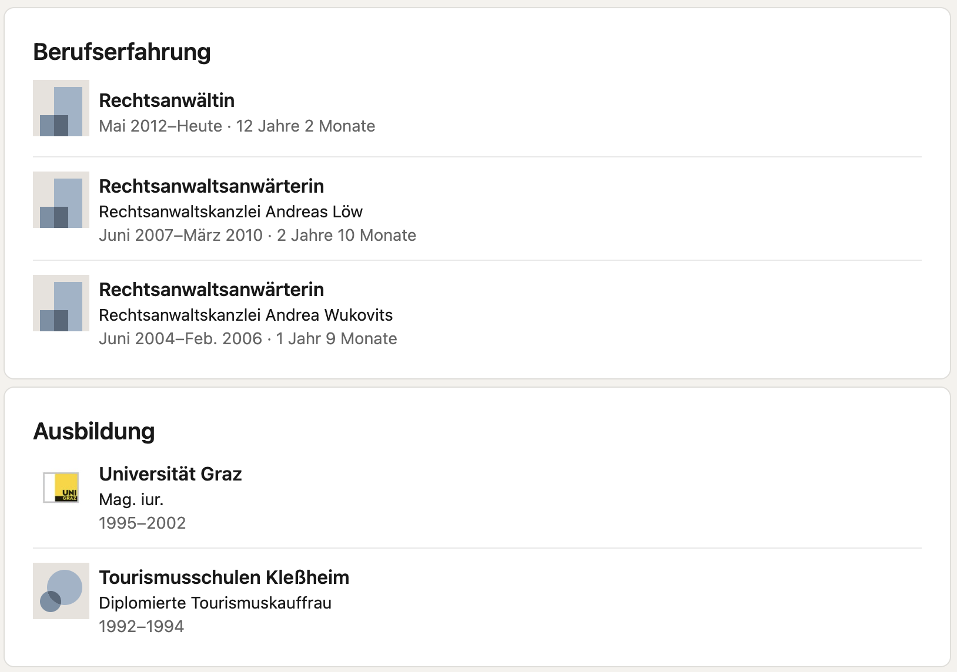
Task: Click the Juni 2004–Feb. 2006 date range
Action: point(180,338)
